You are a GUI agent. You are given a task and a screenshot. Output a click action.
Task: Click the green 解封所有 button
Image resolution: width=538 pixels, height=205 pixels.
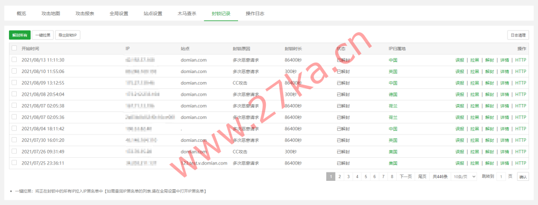click(19, 35)
